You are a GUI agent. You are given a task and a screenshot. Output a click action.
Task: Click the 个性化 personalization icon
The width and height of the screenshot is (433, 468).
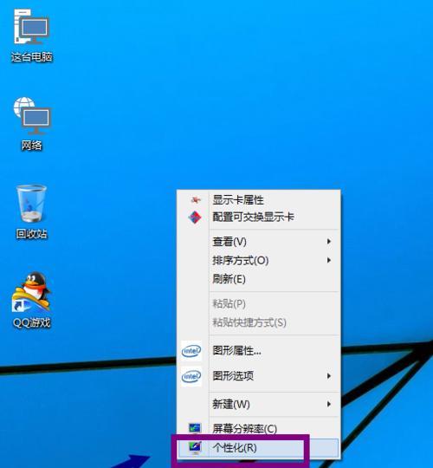tap(195, 448)
